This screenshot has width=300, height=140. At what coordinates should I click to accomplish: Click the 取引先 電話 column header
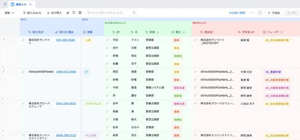pyautogui.click(x=64, y=32)
